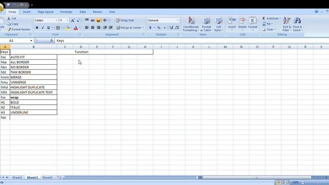Click the Decrease Font Size icon
This screenshot has height=185, width=329.
coord(78,21)
